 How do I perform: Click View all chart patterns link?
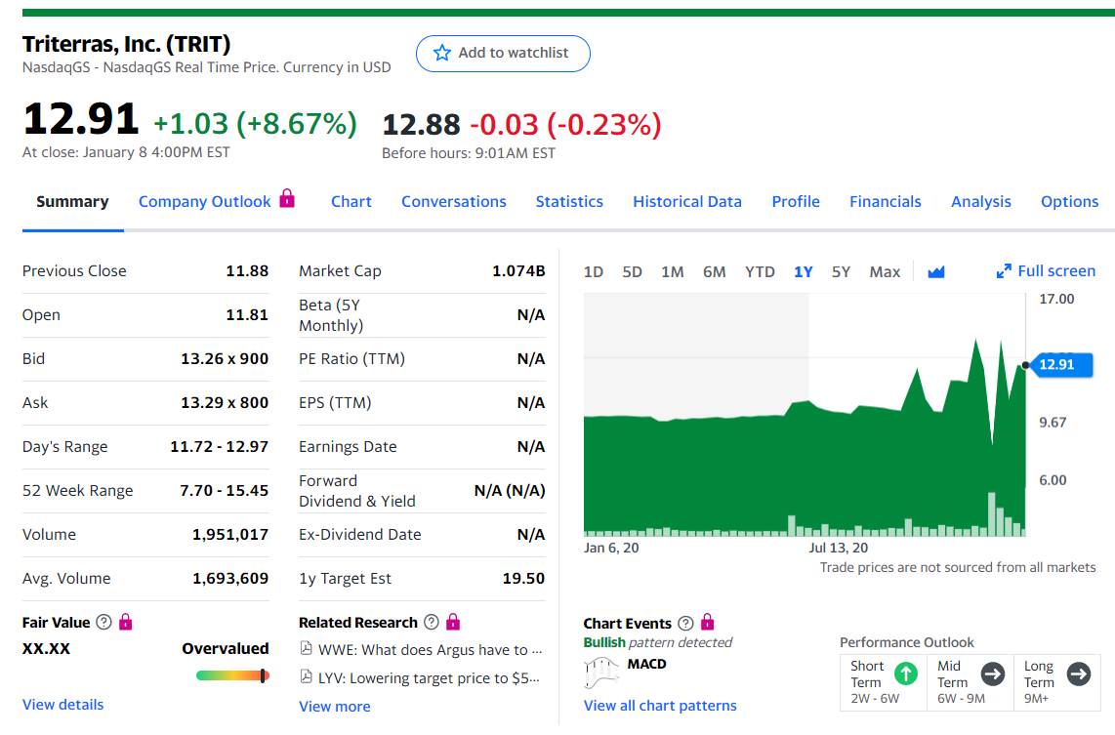(660, 705)
